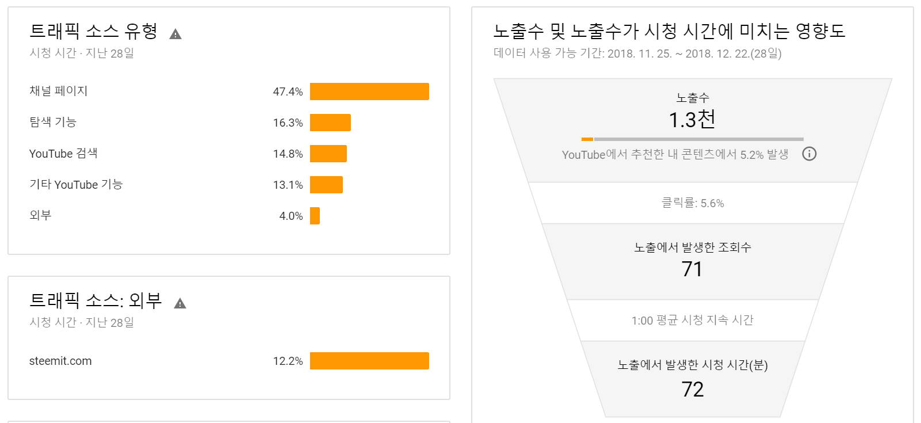921x423 pixels.
Task: Select the 탐색 기능 traffic source
Action: (229, 123)
